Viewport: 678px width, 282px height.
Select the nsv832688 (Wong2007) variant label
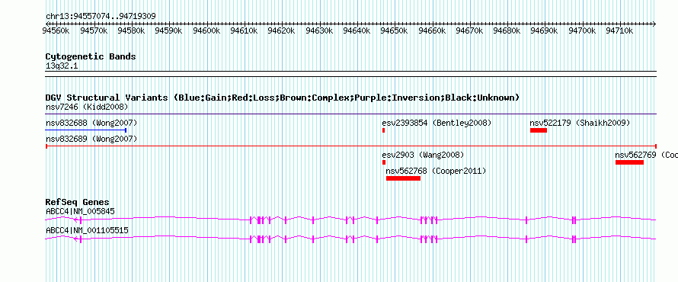click(91, 123)
